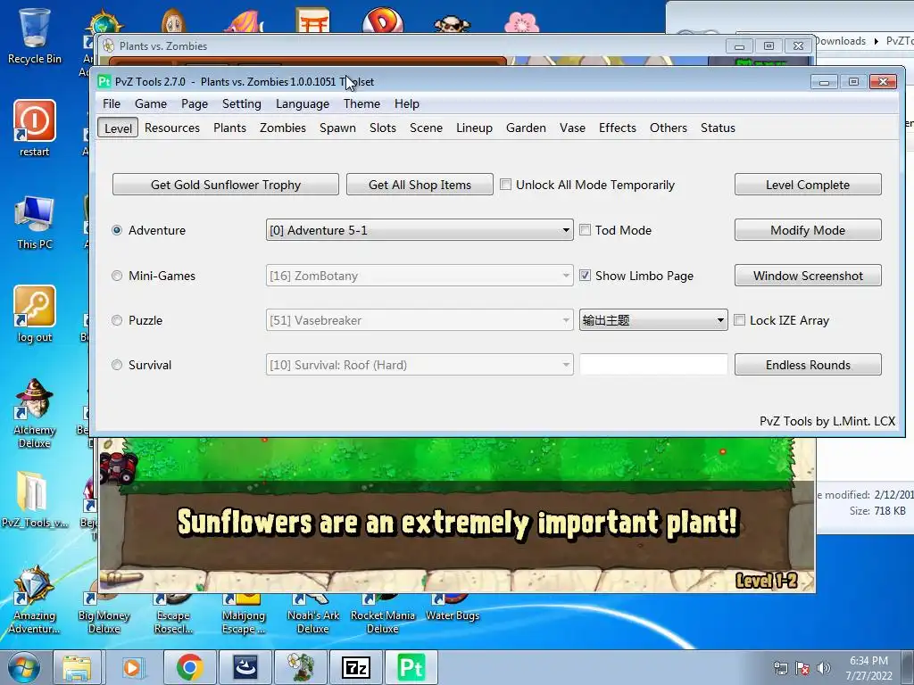Open the Theme menu
914x685 pixels.
(361, 103)
